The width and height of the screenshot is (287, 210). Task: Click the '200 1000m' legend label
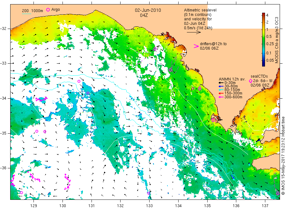pos(33,11)
